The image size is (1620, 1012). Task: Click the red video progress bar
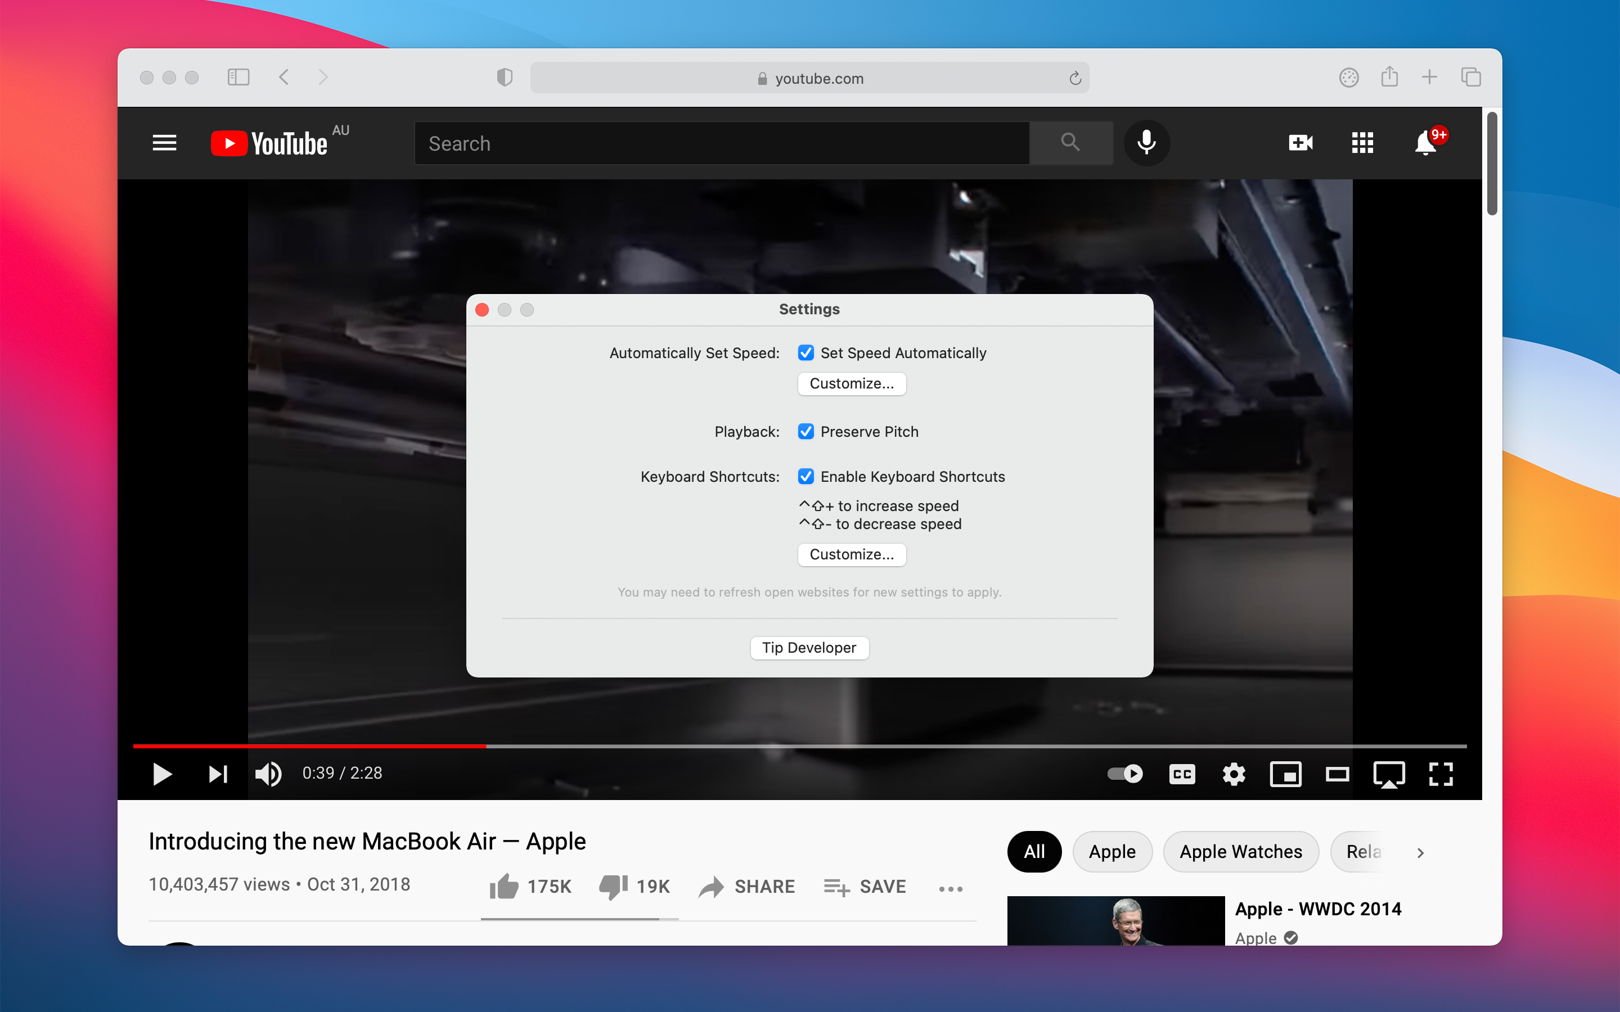(308, 746)
